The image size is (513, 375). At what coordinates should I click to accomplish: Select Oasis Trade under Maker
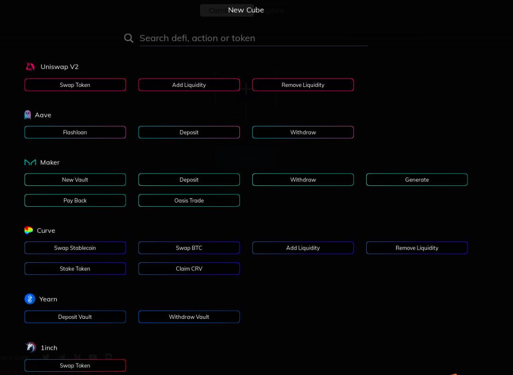[x=189, y=200]
